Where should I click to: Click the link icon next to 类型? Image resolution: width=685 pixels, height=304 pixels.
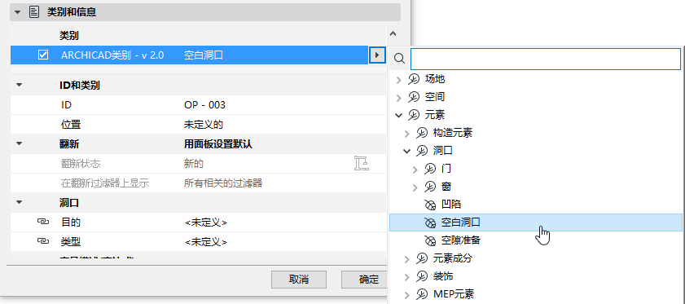tap(42, 241)
